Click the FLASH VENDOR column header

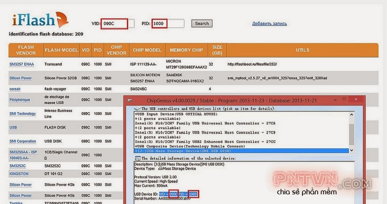tap(26, 50)
